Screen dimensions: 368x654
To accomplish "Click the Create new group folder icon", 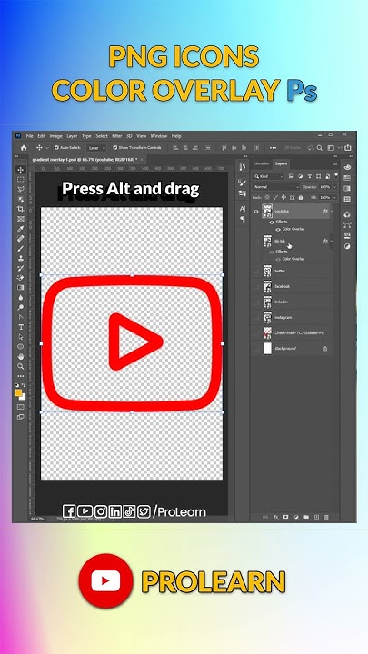I will (x=306, y=517).
